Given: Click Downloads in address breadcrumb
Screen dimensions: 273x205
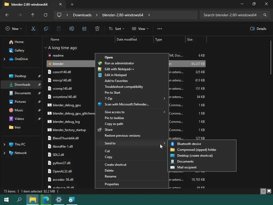Looking at the screenshot, I should point(82,15).
